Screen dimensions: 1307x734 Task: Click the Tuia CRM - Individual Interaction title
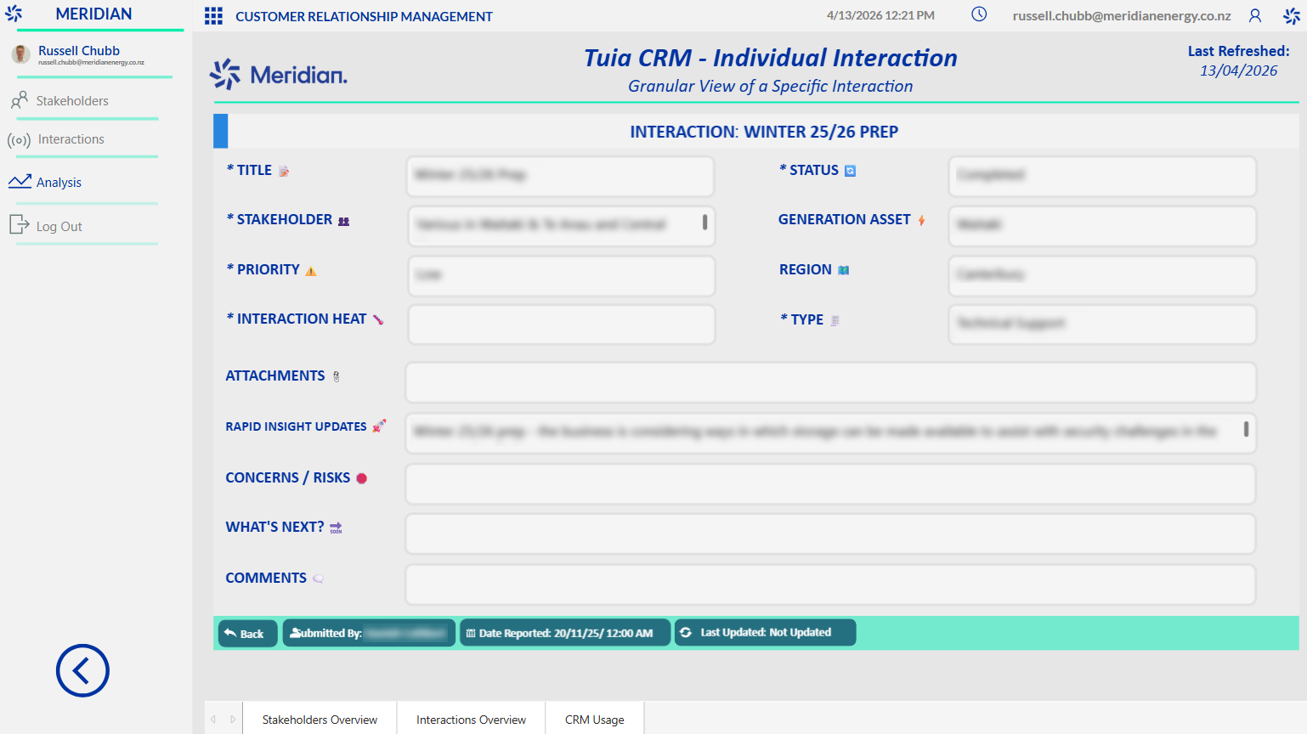[x=771, y=58]
